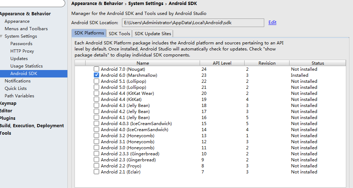
Task: Click the API level '24' cell
Action: [204, 69]
